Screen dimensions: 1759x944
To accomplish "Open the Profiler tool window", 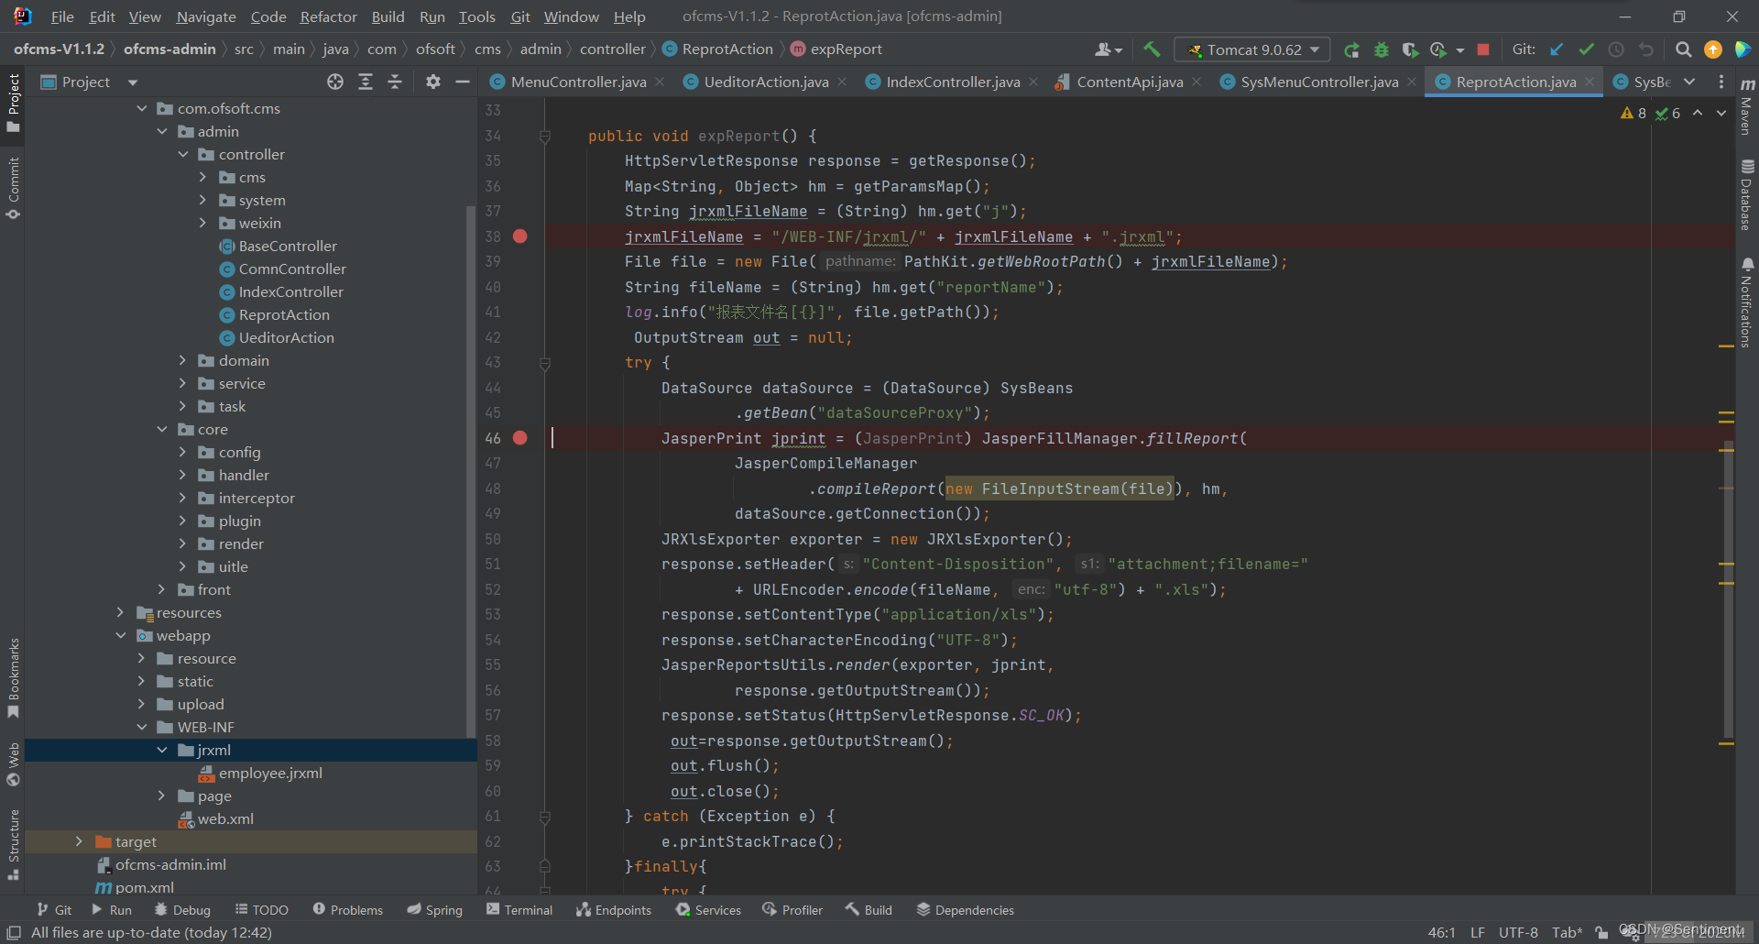I will [x=792, y=909].
